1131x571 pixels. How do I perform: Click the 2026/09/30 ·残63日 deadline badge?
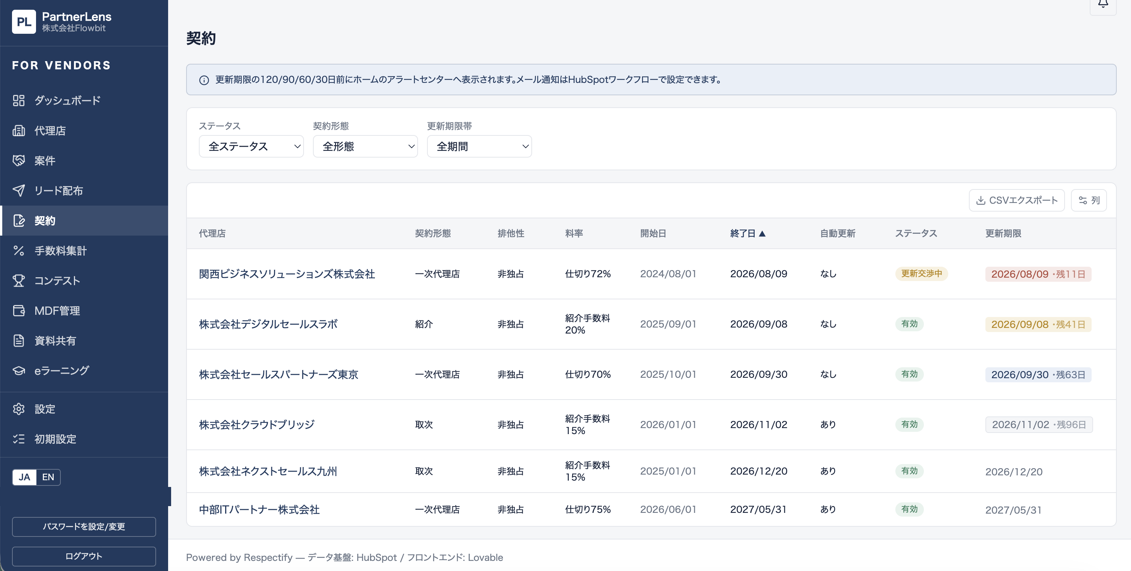(x=1038, y=375)
